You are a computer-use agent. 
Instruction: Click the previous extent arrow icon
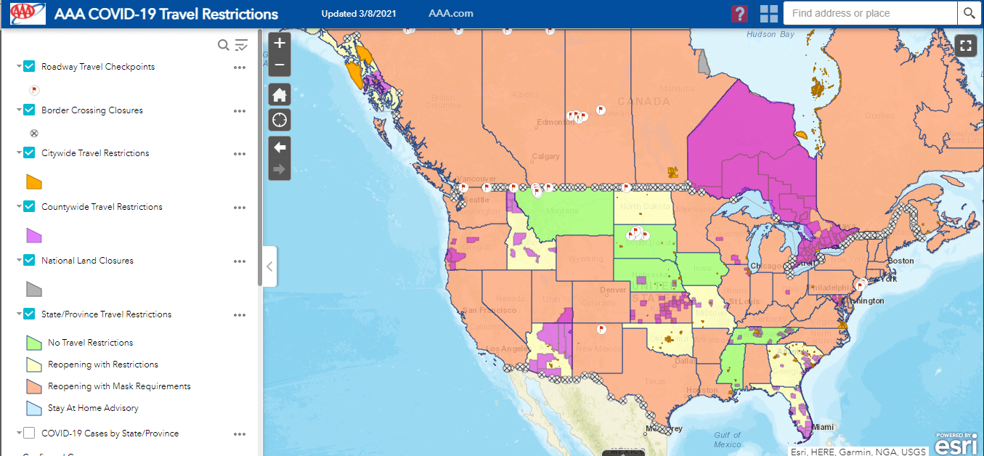tap(279, 147)
